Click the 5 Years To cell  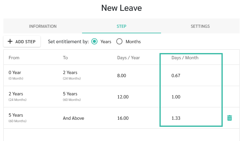coord(72,97)
